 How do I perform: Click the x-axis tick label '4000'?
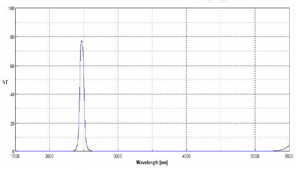click(x=186, y=156)
